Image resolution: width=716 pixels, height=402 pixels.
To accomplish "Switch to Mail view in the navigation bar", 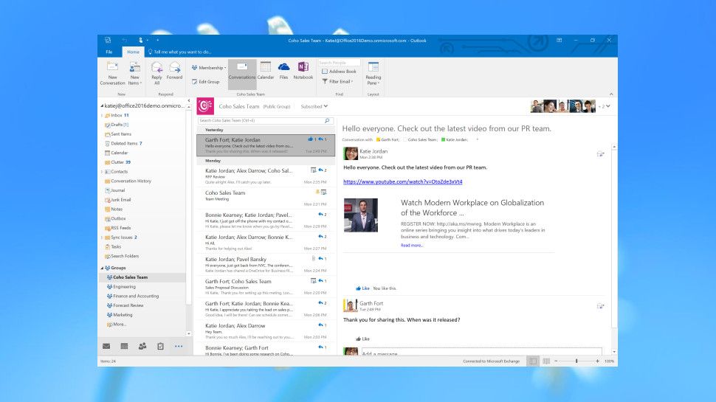I will (106, 347).
